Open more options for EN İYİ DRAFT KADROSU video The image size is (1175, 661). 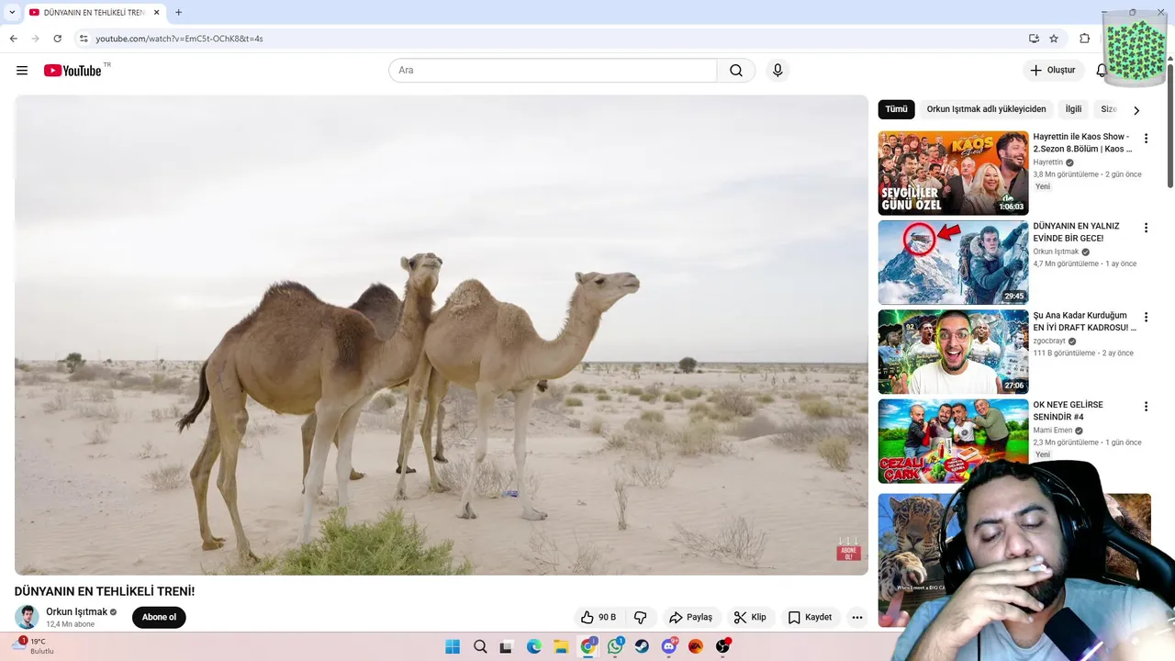click(1146, 317)
